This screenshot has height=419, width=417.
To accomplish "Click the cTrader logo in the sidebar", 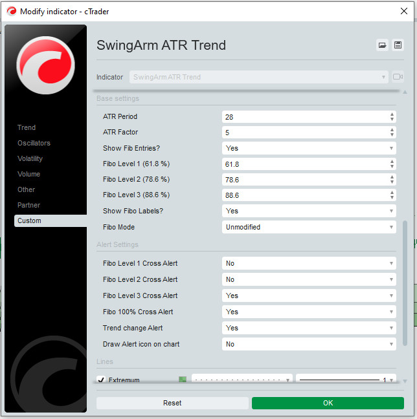I will point(45,65).
